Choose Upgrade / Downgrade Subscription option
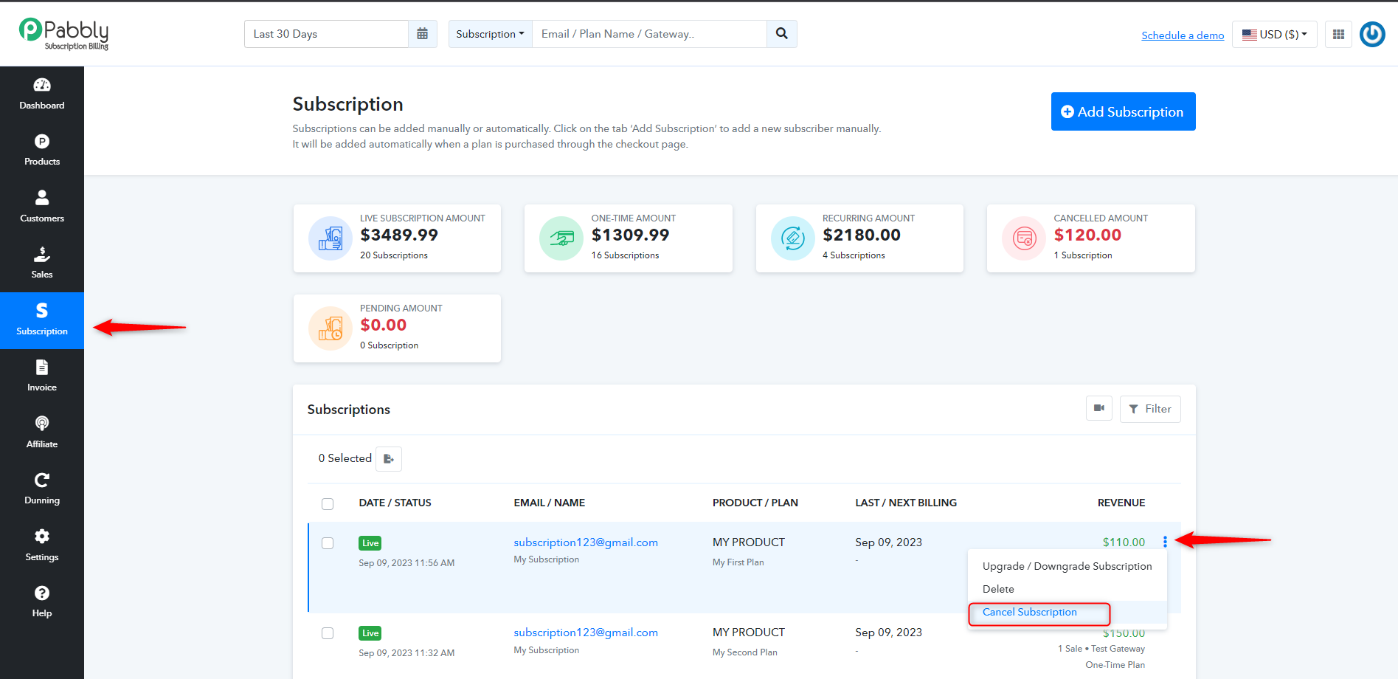The image size is (1398, 679). [x=1067, y=566]
